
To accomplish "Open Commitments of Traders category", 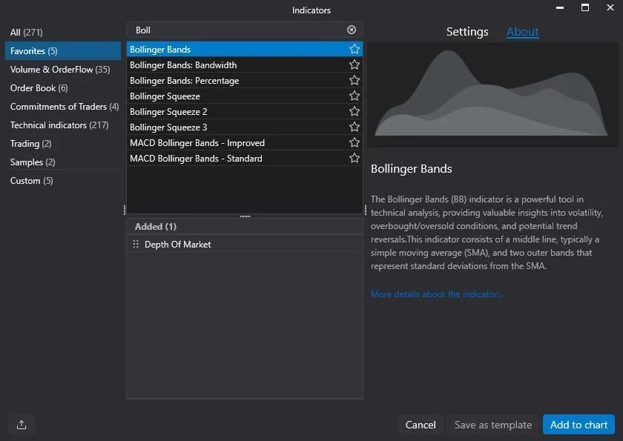I will point(65,107).
